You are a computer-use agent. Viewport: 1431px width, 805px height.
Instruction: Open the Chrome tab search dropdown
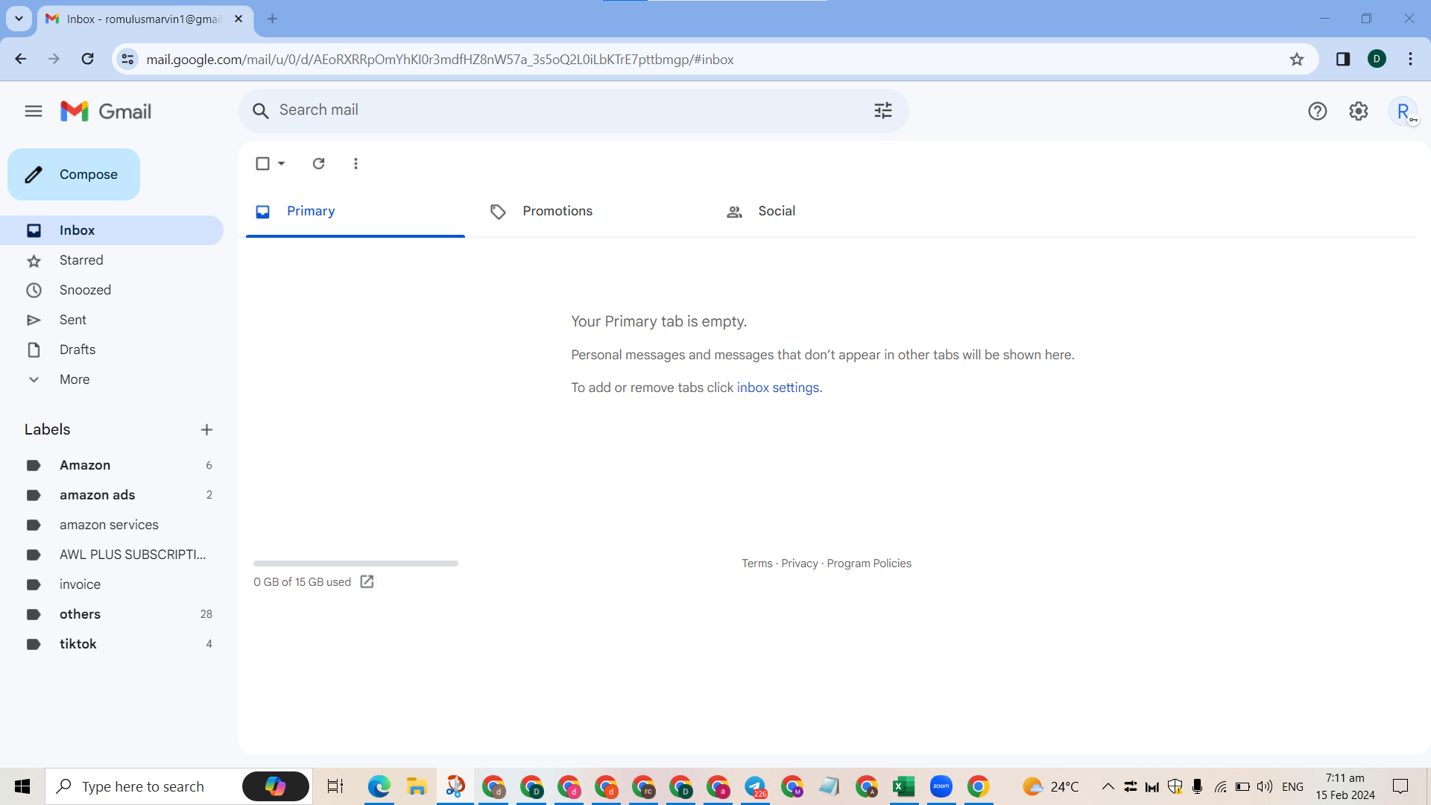coord(19,19)
